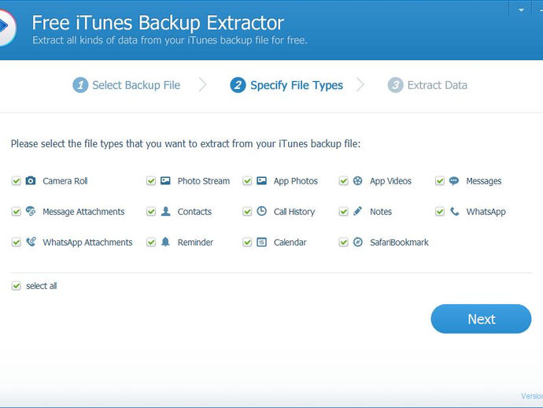Screen dimensions: 543x408
Task: Click the App Photos label
Action: [295, 181]
